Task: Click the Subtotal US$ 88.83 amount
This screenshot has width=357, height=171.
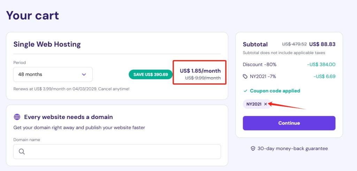Action: [x=322, y=44]
